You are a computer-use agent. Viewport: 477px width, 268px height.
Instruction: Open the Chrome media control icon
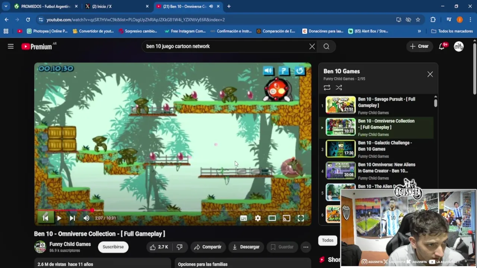[449, 19]
